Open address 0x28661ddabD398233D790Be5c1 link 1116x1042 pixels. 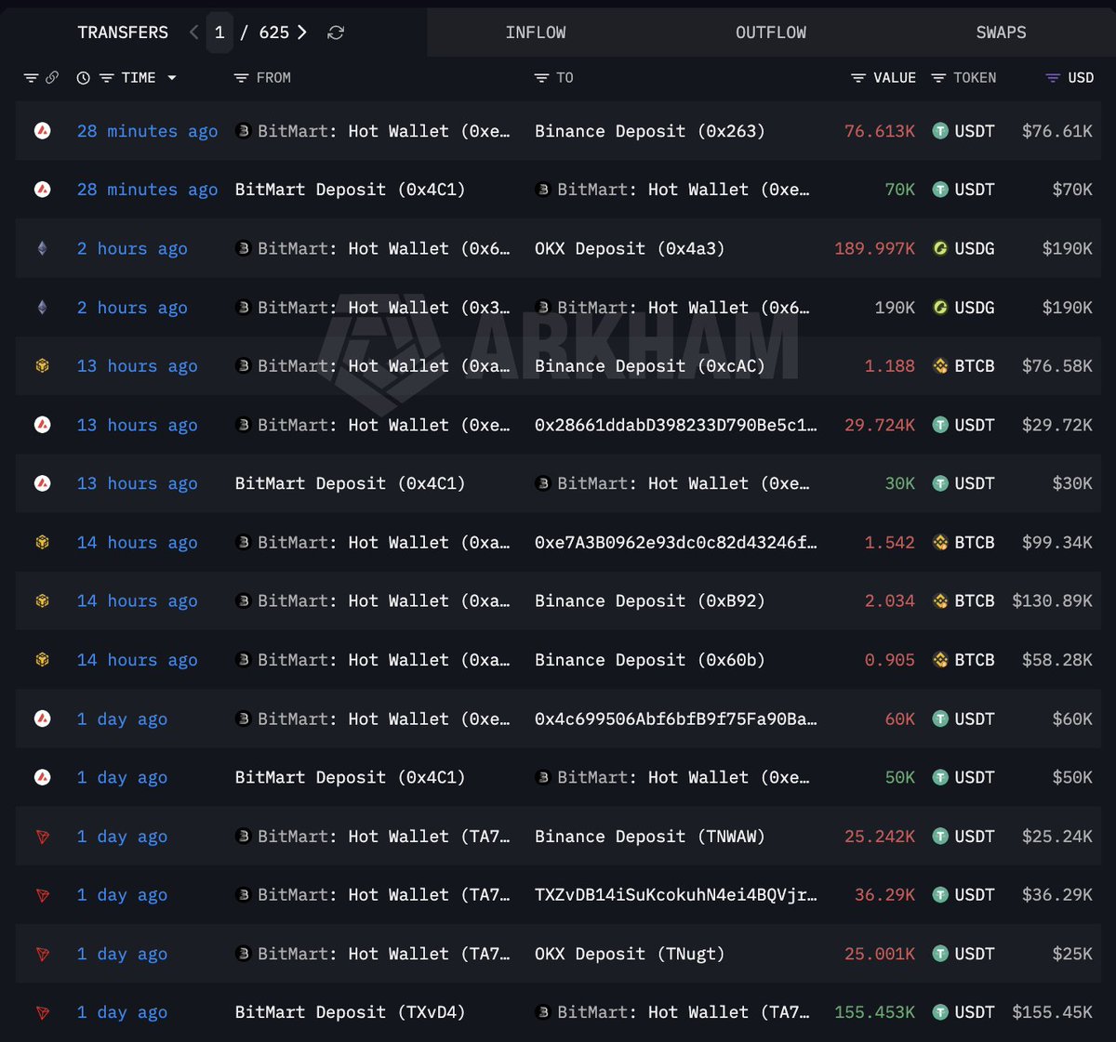point(676,425)
